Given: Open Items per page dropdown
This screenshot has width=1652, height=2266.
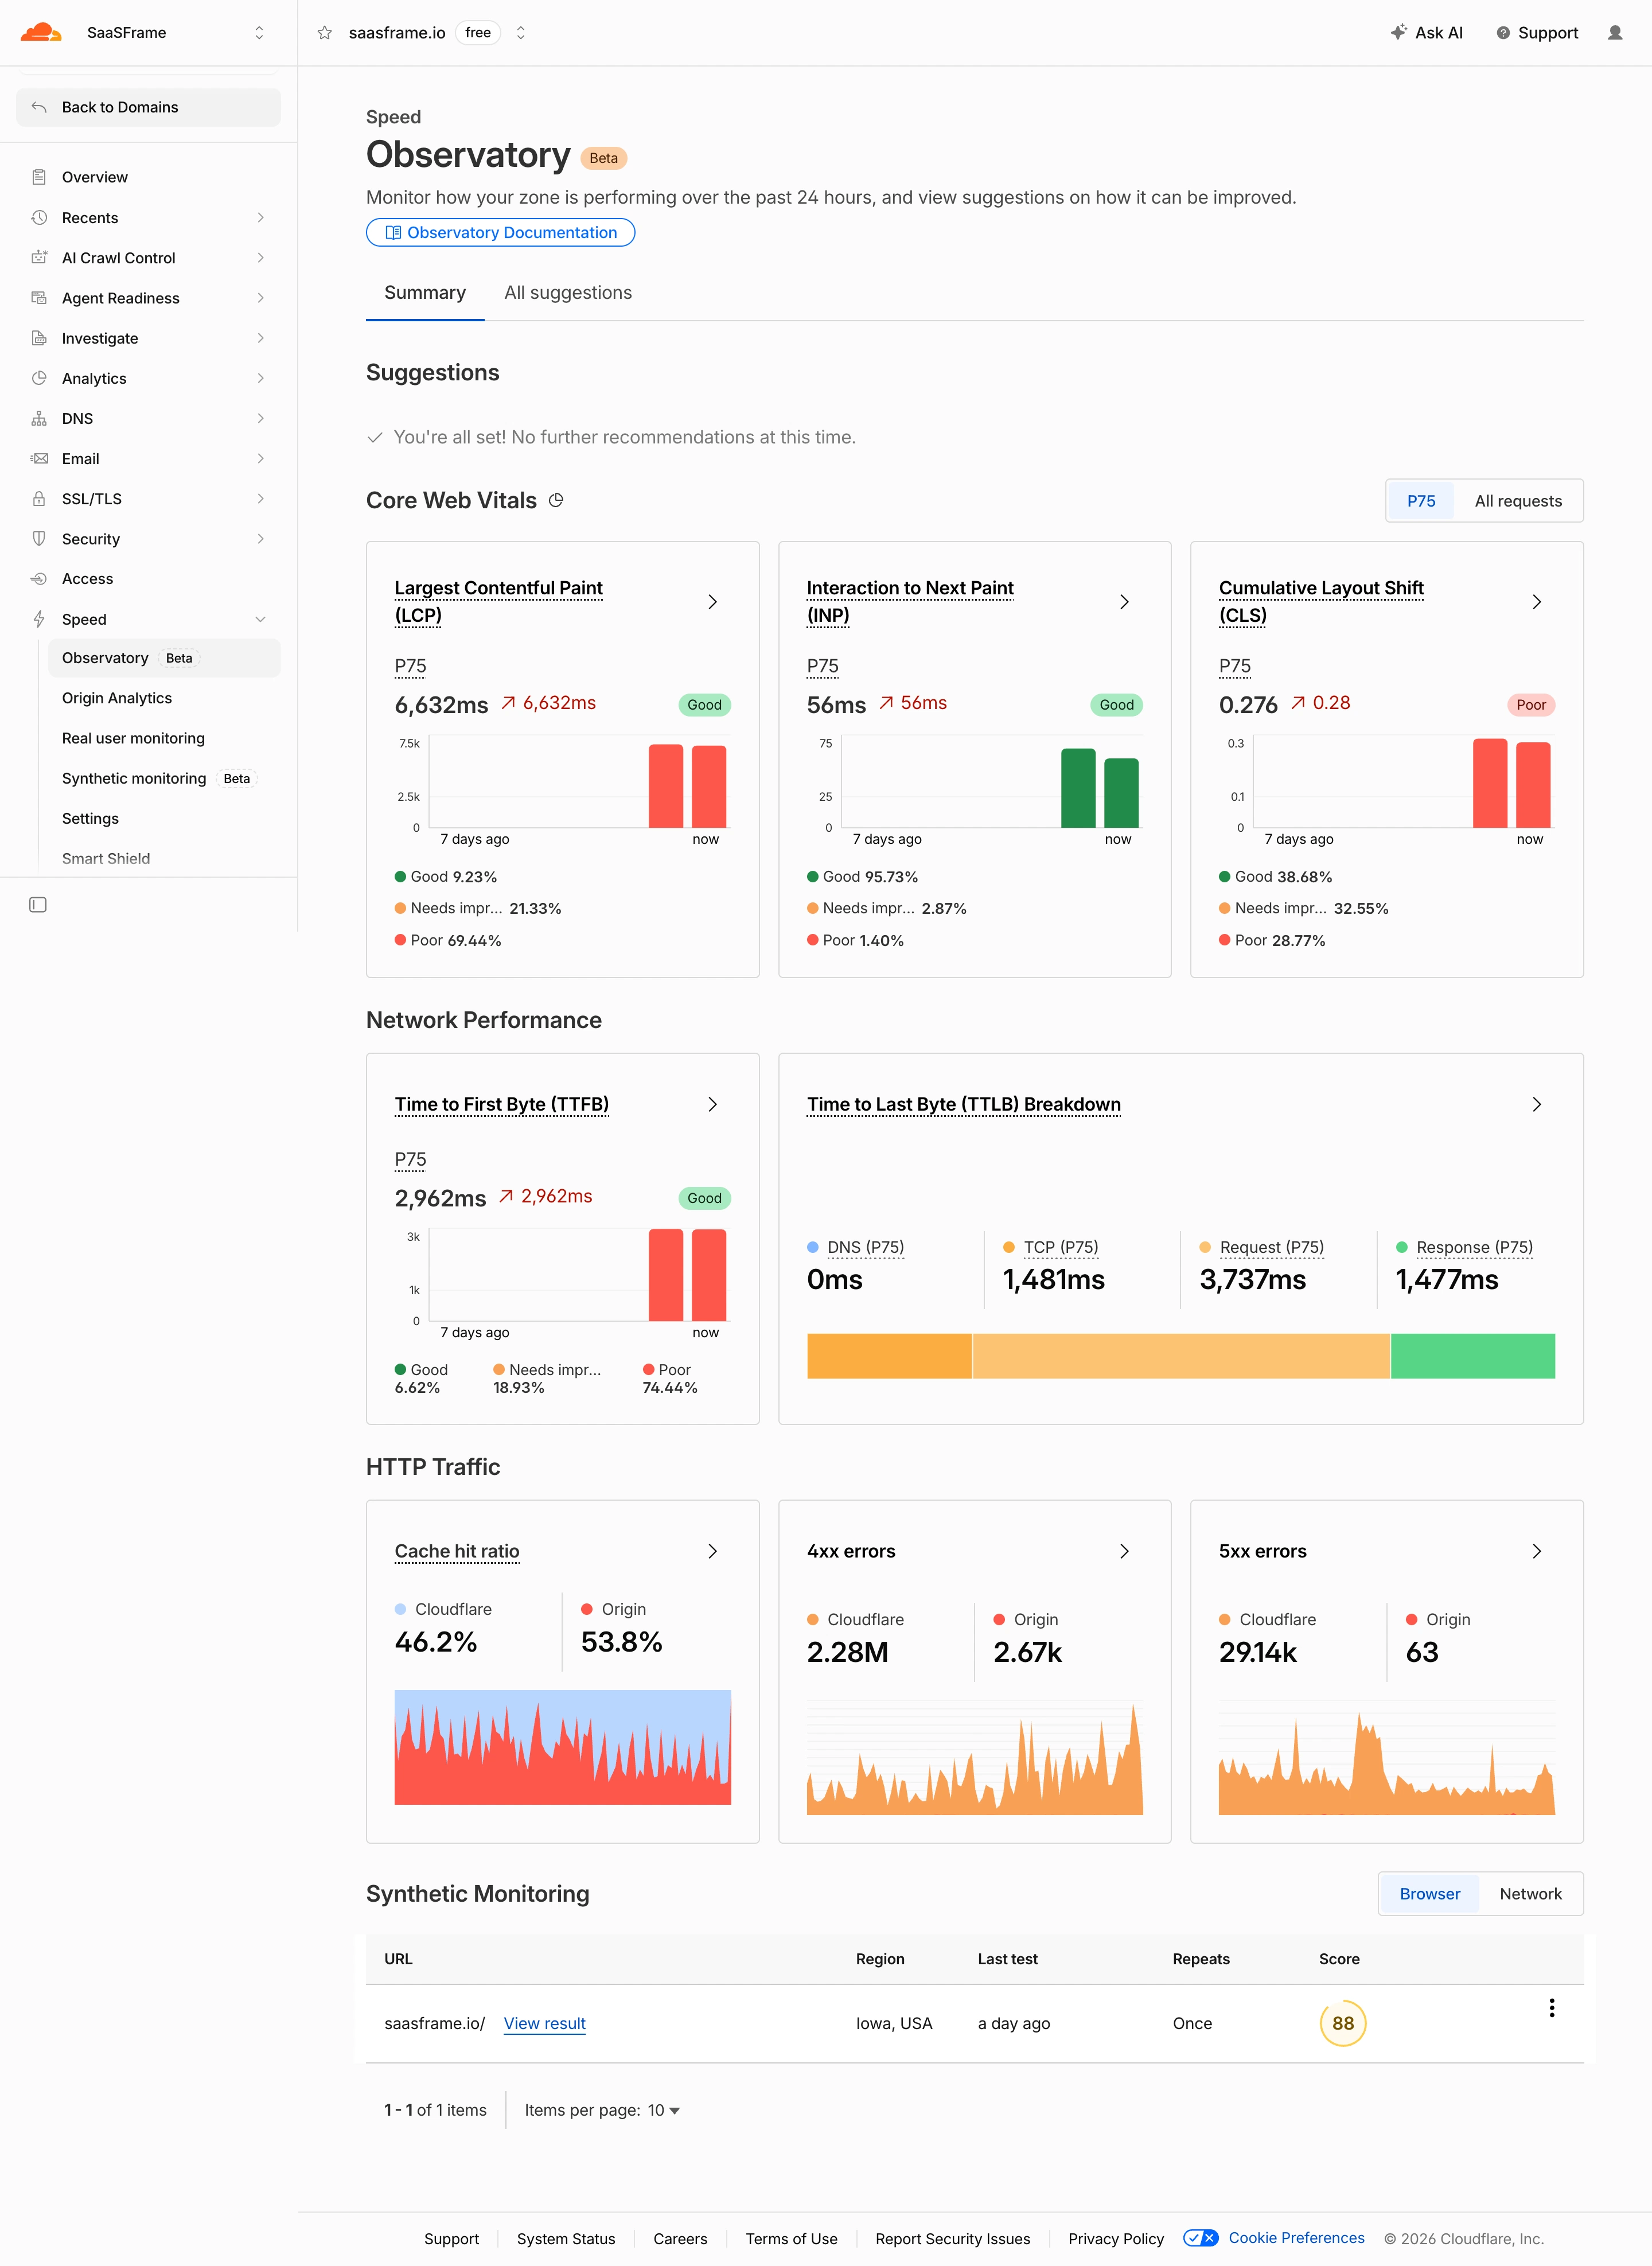Looking at the screenshot, I should [x=663, y=2110].
